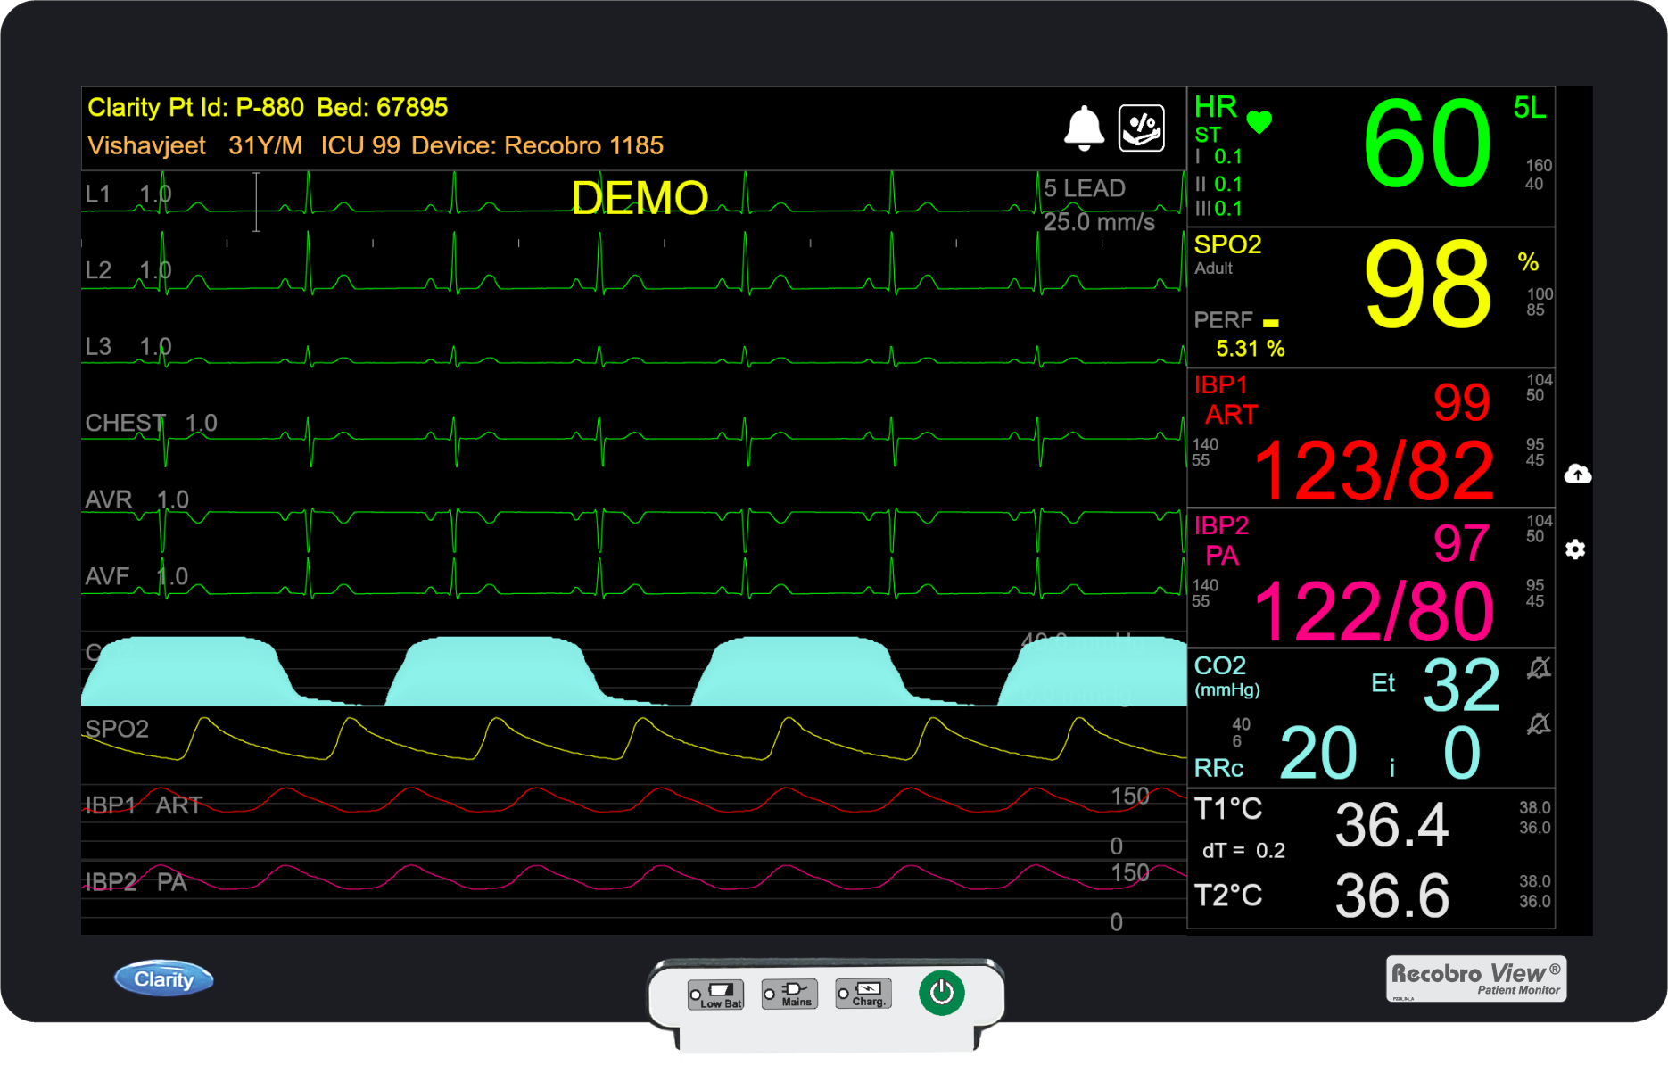This screenshot has height=1065, width=1668.
Task: Click the 5 LEAD label on ECG
Action: tap(1084, 189)
